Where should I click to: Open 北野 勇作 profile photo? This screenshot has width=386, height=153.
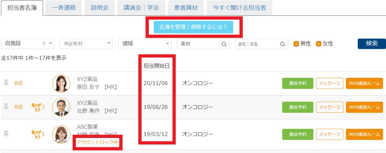click(x=61, y=108)
